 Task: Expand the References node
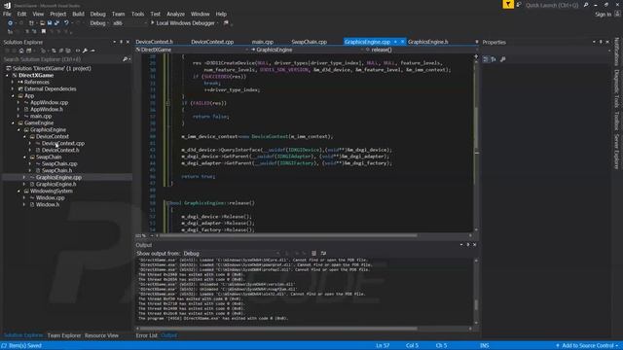[x=13, y=82]
